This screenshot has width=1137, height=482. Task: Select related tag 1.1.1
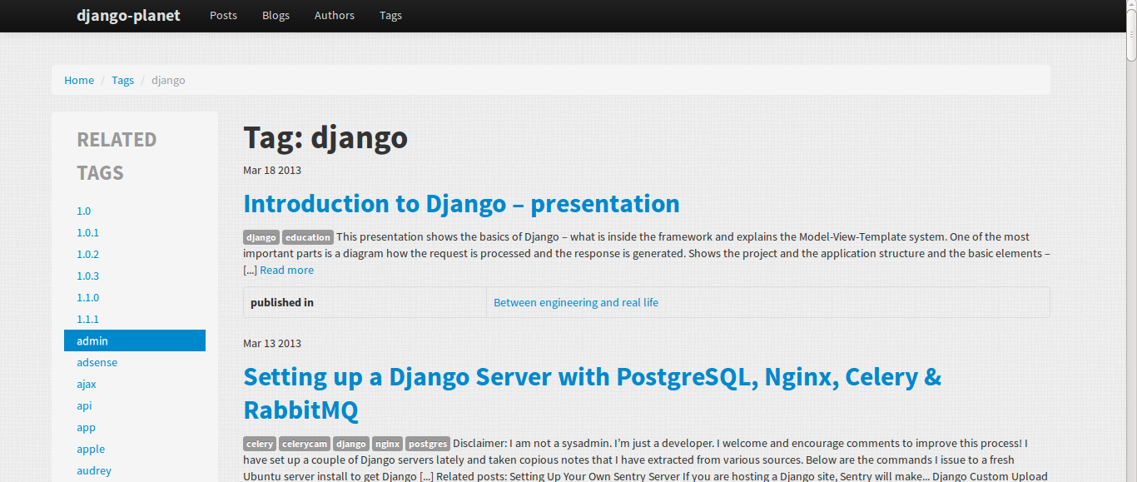tap(135, 319)
